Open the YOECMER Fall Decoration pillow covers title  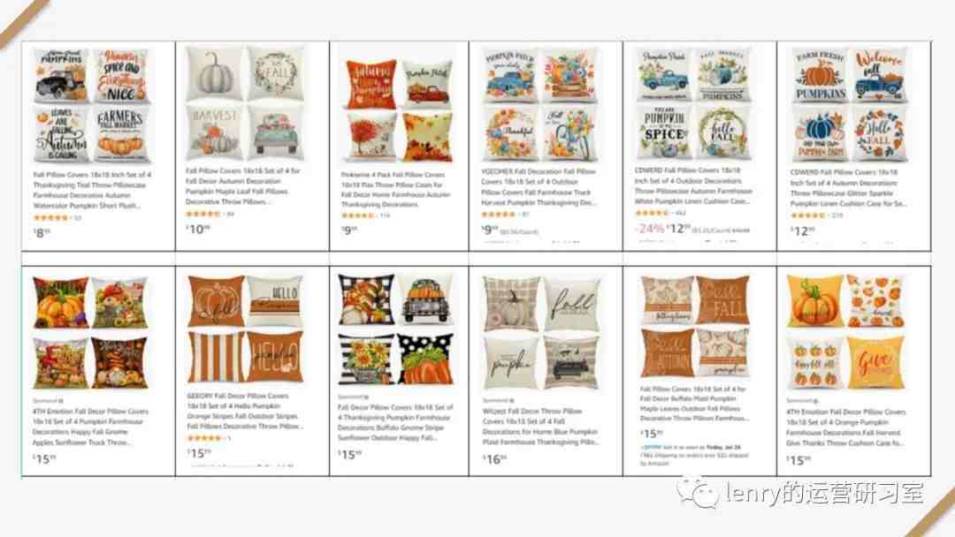point(539,186)
